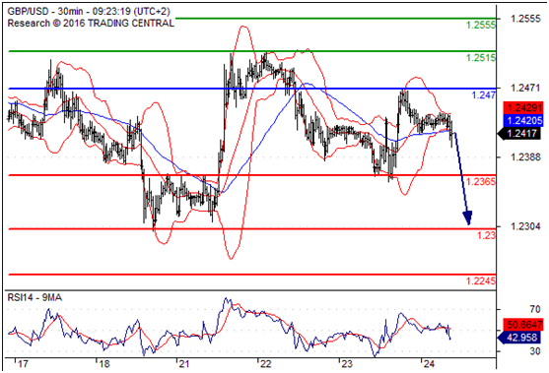Click date 21 on the time axis
The image size is (549, 373).
[x=184, y=364]
